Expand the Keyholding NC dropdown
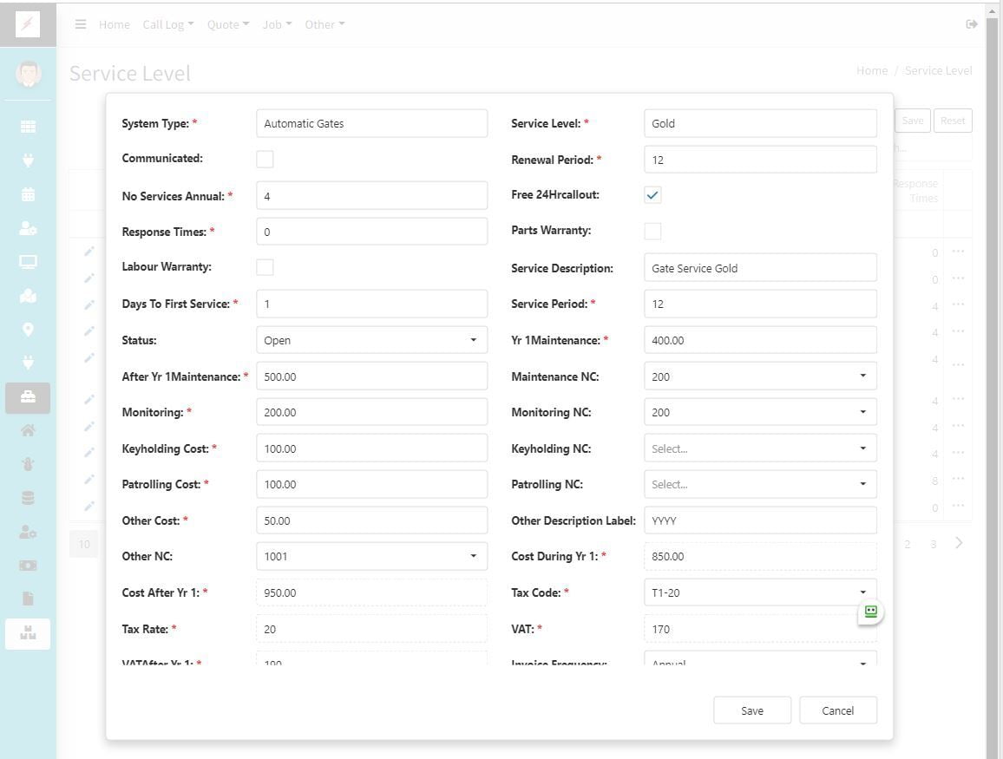 pyautogui.click(x=760, y=448)
